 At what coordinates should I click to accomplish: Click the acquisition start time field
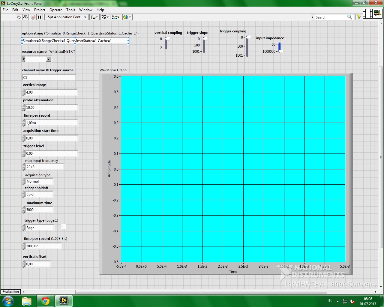point(52,138)
